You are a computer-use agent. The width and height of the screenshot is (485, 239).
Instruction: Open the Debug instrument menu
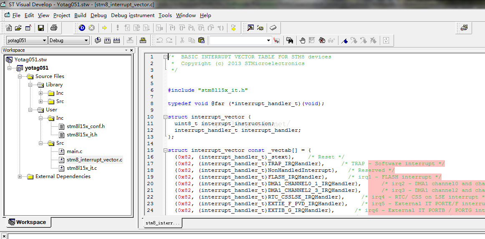132,15
